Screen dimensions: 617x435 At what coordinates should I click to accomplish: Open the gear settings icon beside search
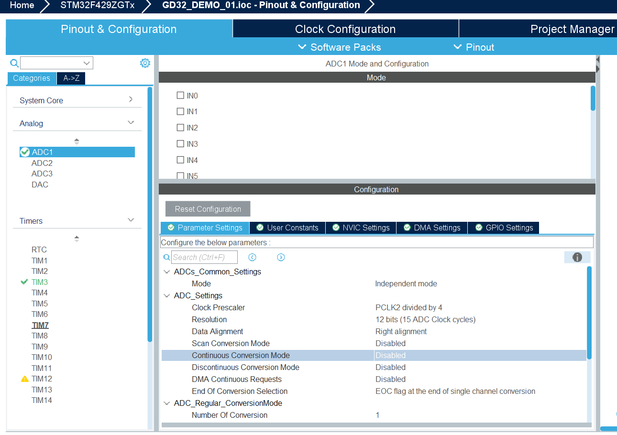pos(145,63)
